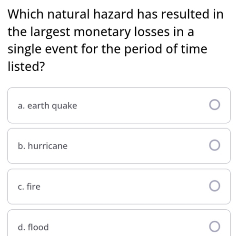Choose the 'c. fire' answer card

(119, 186)
